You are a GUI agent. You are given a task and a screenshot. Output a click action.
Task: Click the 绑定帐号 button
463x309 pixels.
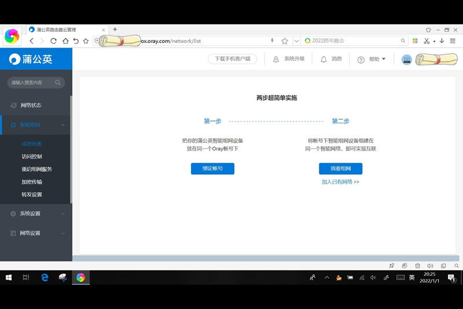pos(212,168)
